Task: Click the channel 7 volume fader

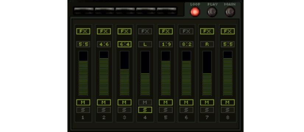Action: [x=207, y=73]
